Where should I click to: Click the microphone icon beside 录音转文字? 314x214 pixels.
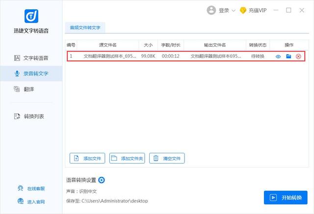[17, 73]
